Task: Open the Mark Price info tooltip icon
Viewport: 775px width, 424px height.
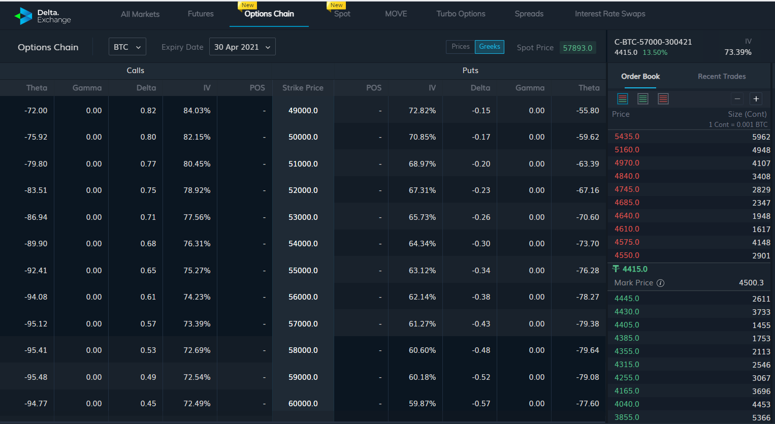Action: coord(660,283)
